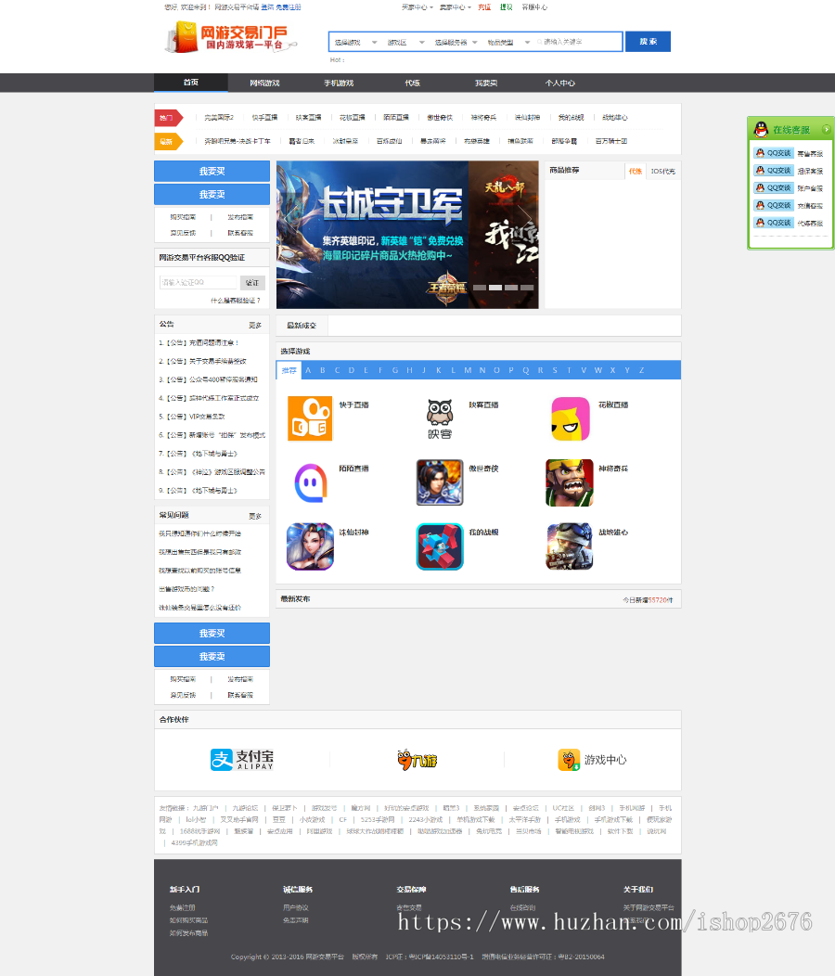The image size is (835, 976).
Task: Click 我要买 button above the QQ验证 box
Action: coord(212,172)
